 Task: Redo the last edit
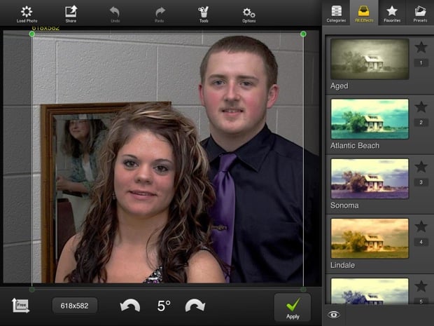[x=160, y=15]
